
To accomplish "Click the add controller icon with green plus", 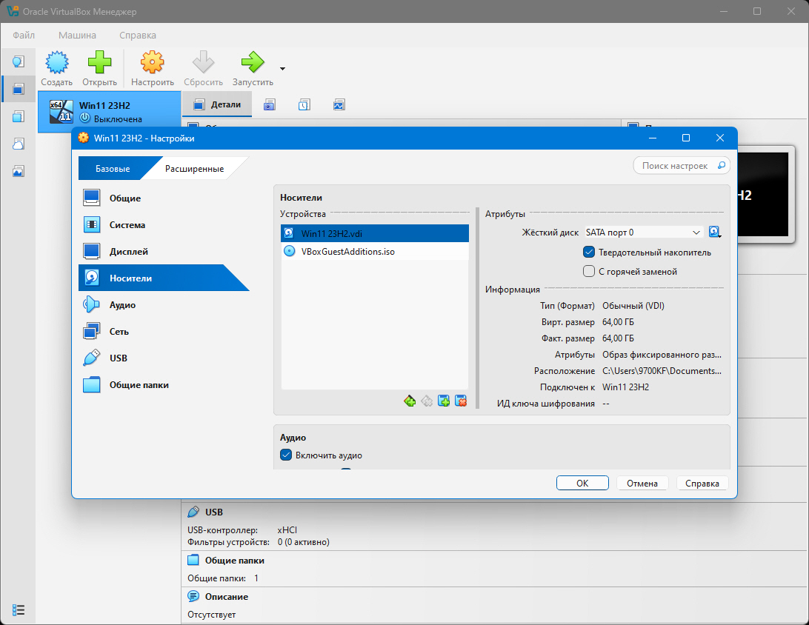I will point(444,401).
